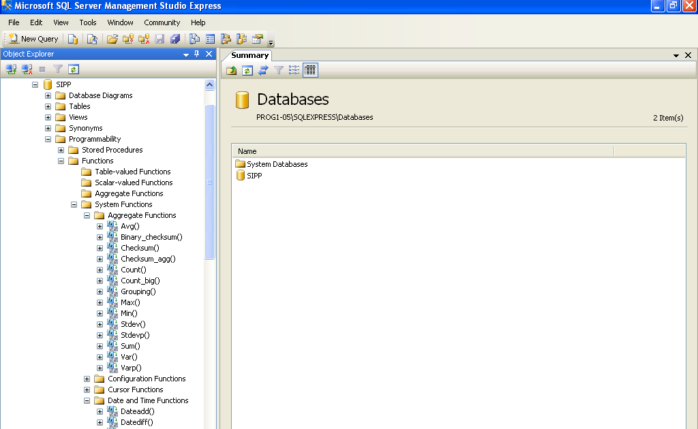This screenshot has height=429, width=698.
Task: Click Refresh icon in Summary toolbar
Action: (x=247, y=70)
